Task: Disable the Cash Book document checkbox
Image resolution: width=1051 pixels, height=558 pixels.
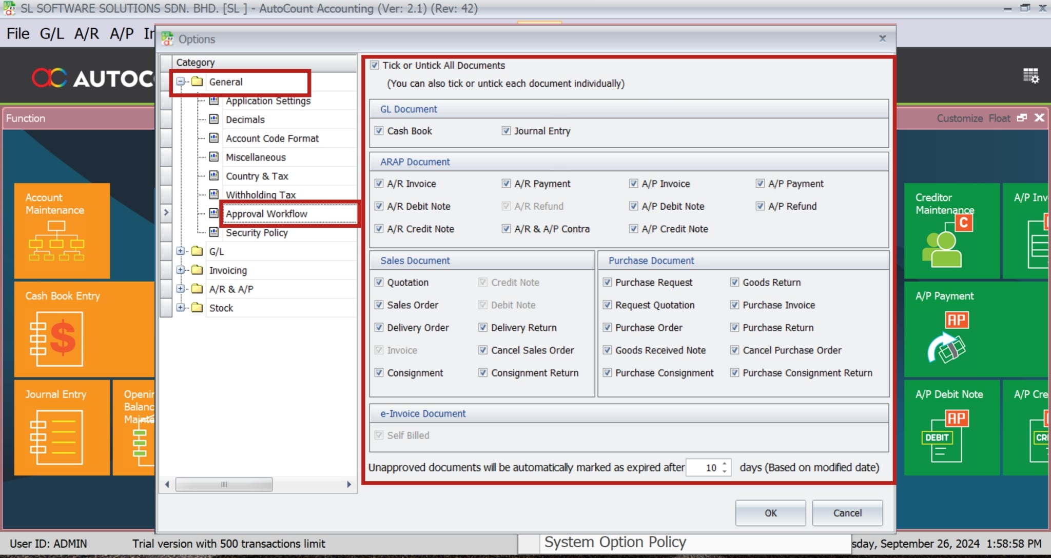Action: 378,131
